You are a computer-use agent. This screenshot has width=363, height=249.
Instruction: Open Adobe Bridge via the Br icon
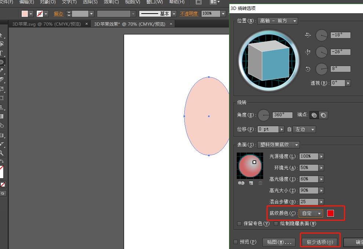click(x=198, y=2)
